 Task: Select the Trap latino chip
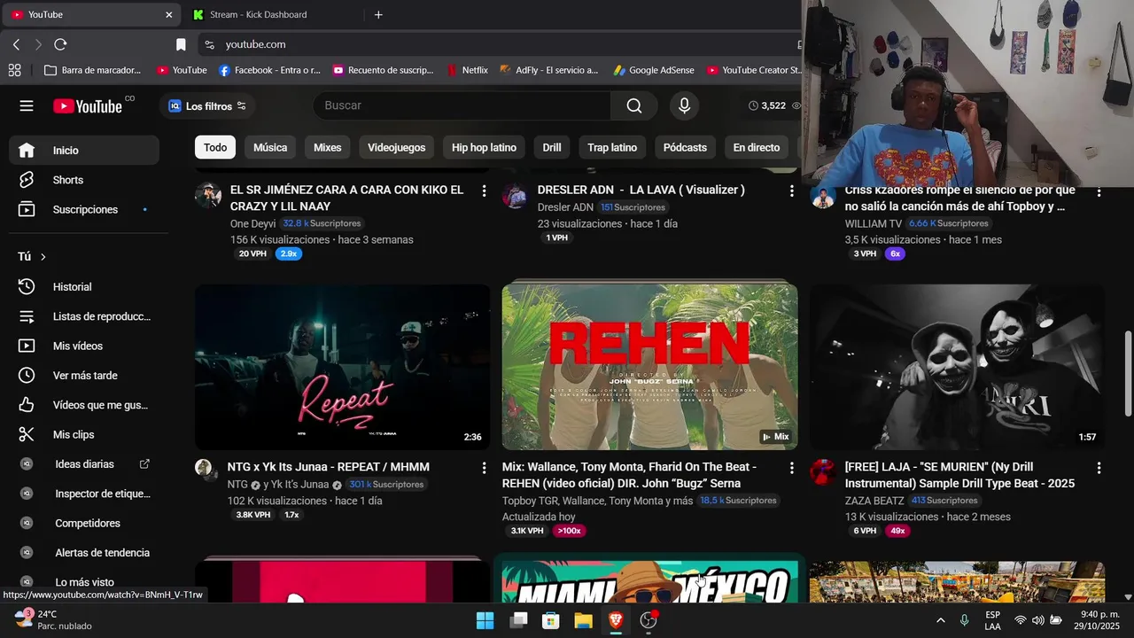tap(612, 147)
